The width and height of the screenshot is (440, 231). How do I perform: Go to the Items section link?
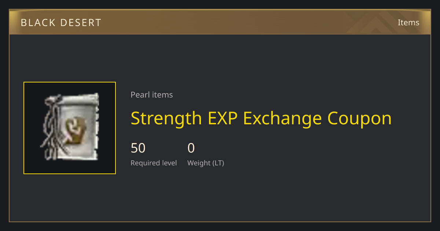point(408,22)
